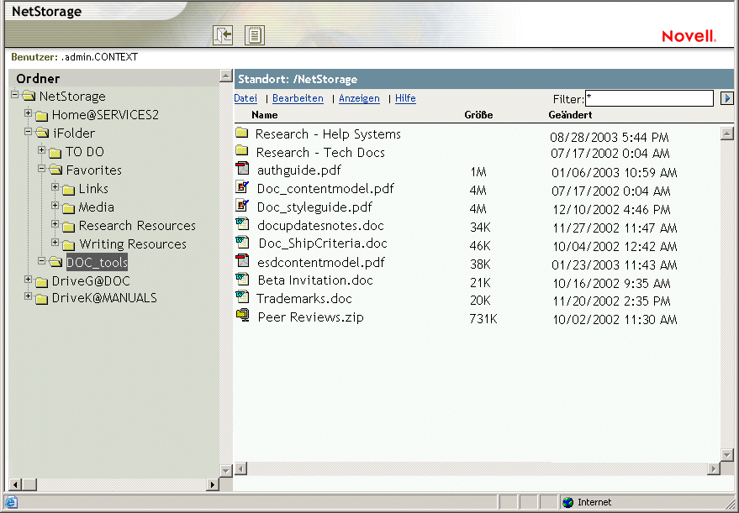Click the Doc_contentmodel.pdf file icon
Screen dimensions: 739x513
(x=242, y=187)
